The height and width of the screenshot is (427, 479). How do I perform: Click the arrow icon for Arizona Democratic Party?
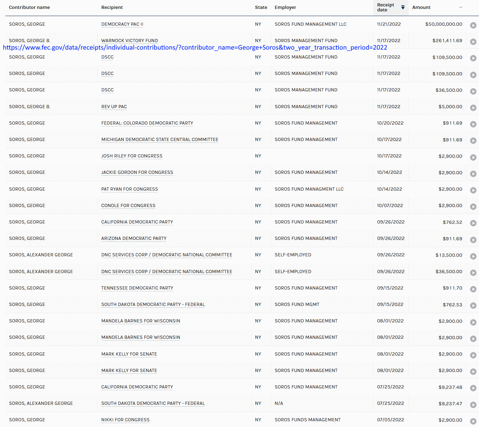[x=473, y=240]
